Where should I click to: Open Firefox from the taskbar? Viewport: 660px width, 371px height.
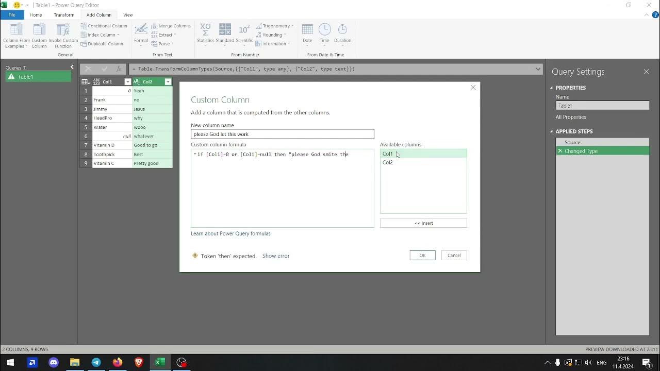(118, 363)
